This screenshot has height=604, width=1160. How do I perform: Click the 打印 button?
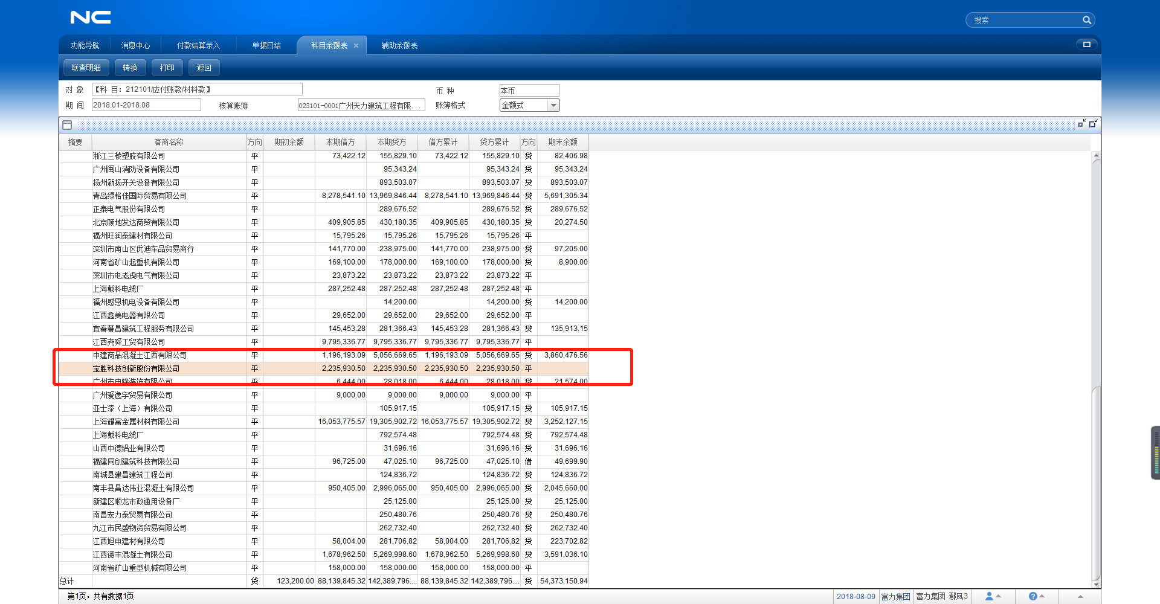[167, 68]
